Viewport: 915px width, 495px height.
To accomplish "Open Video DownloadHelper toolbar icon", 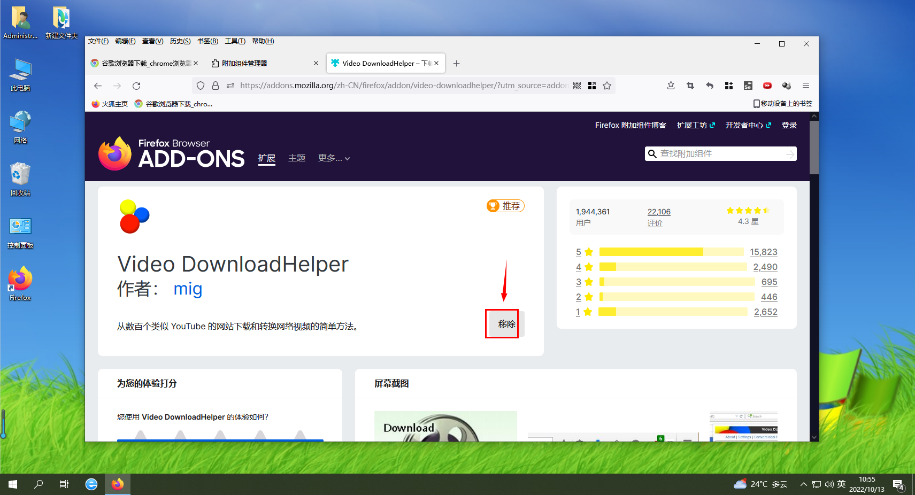I will [787, 86].
